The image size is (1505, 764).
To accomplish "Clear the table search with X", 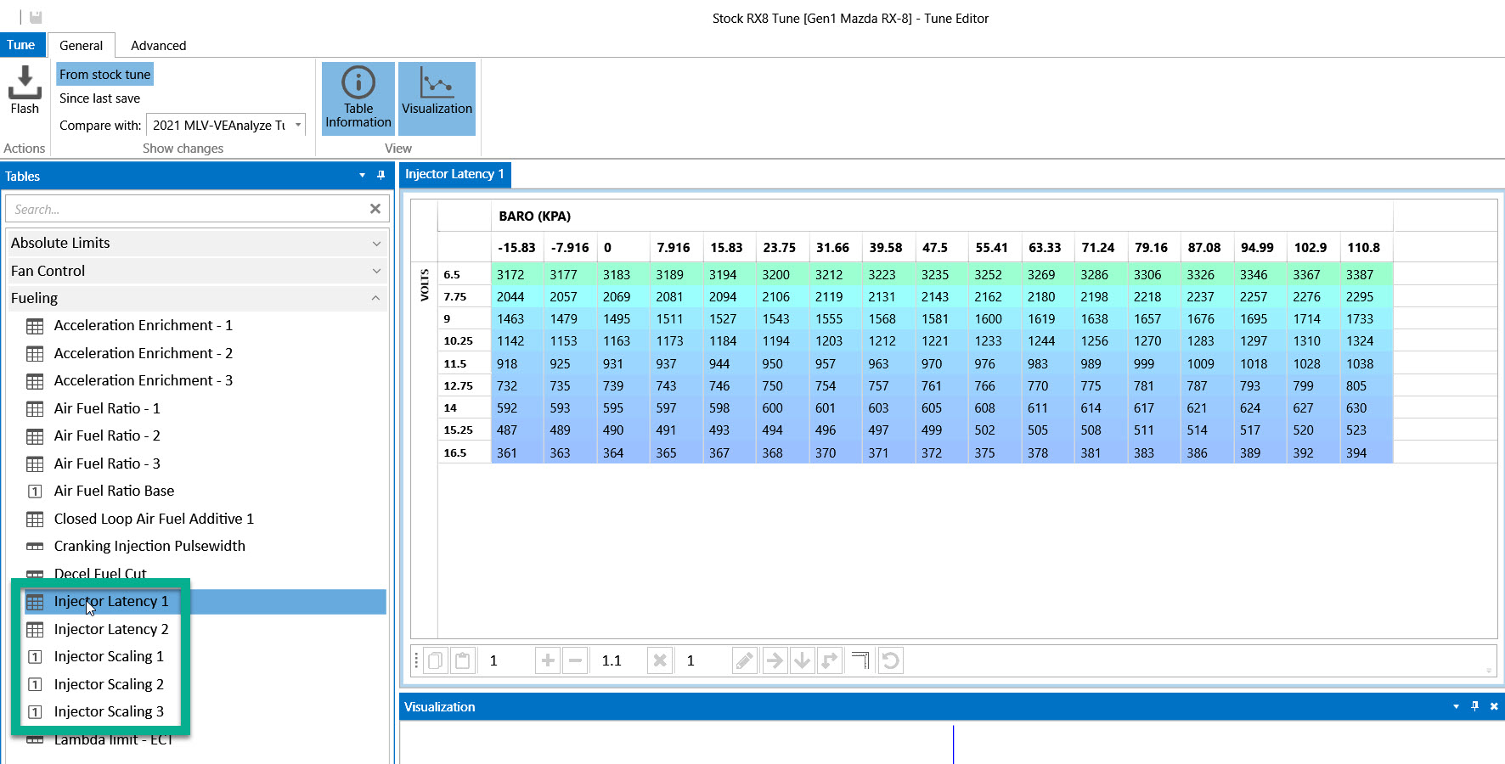I will [x=375, y=209].
